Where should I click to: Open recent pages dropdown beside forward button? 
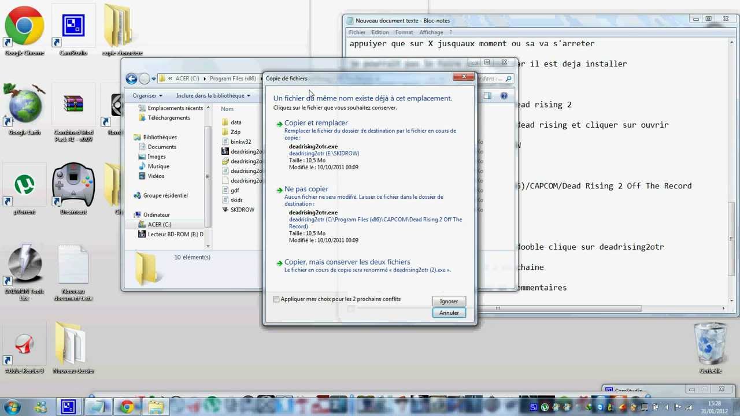[x=154, y=79]
